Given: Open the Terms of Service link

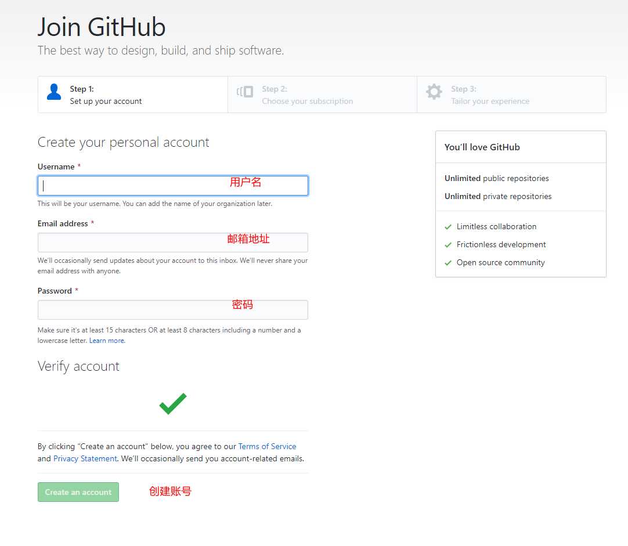Looking at the screenshot, I should point(267,446).
